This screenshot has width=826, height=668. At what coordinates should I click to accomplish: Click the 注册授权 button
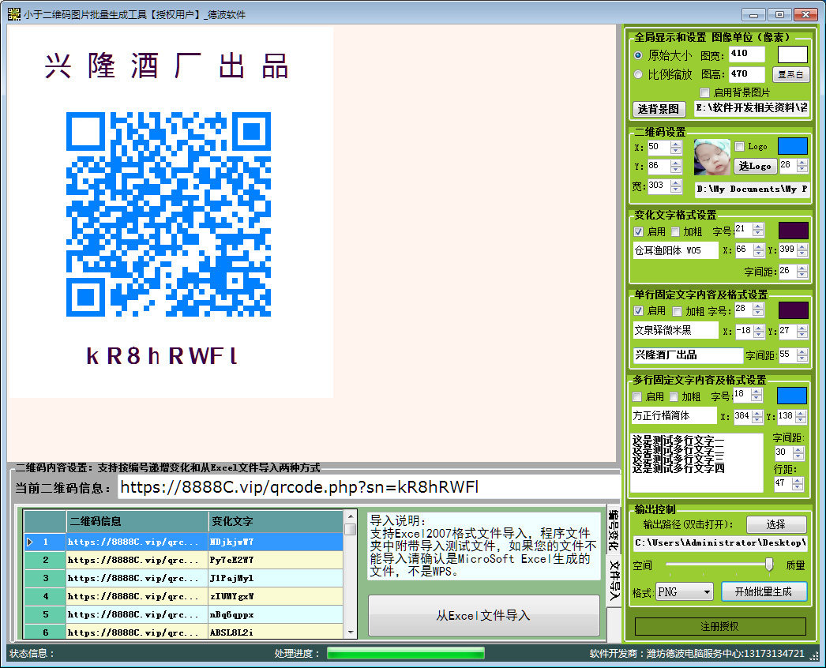[x=720, y=626]
